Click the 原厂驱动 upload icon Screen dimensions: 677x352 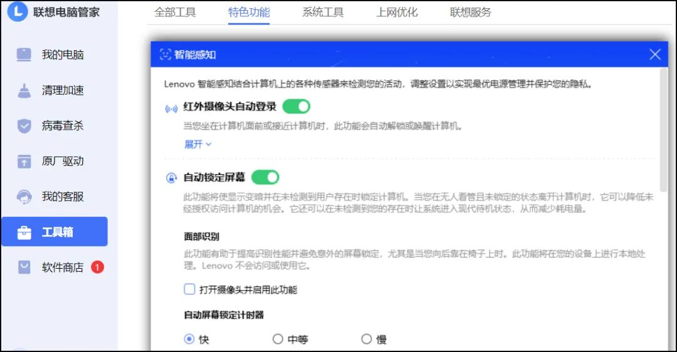(24, 162)
